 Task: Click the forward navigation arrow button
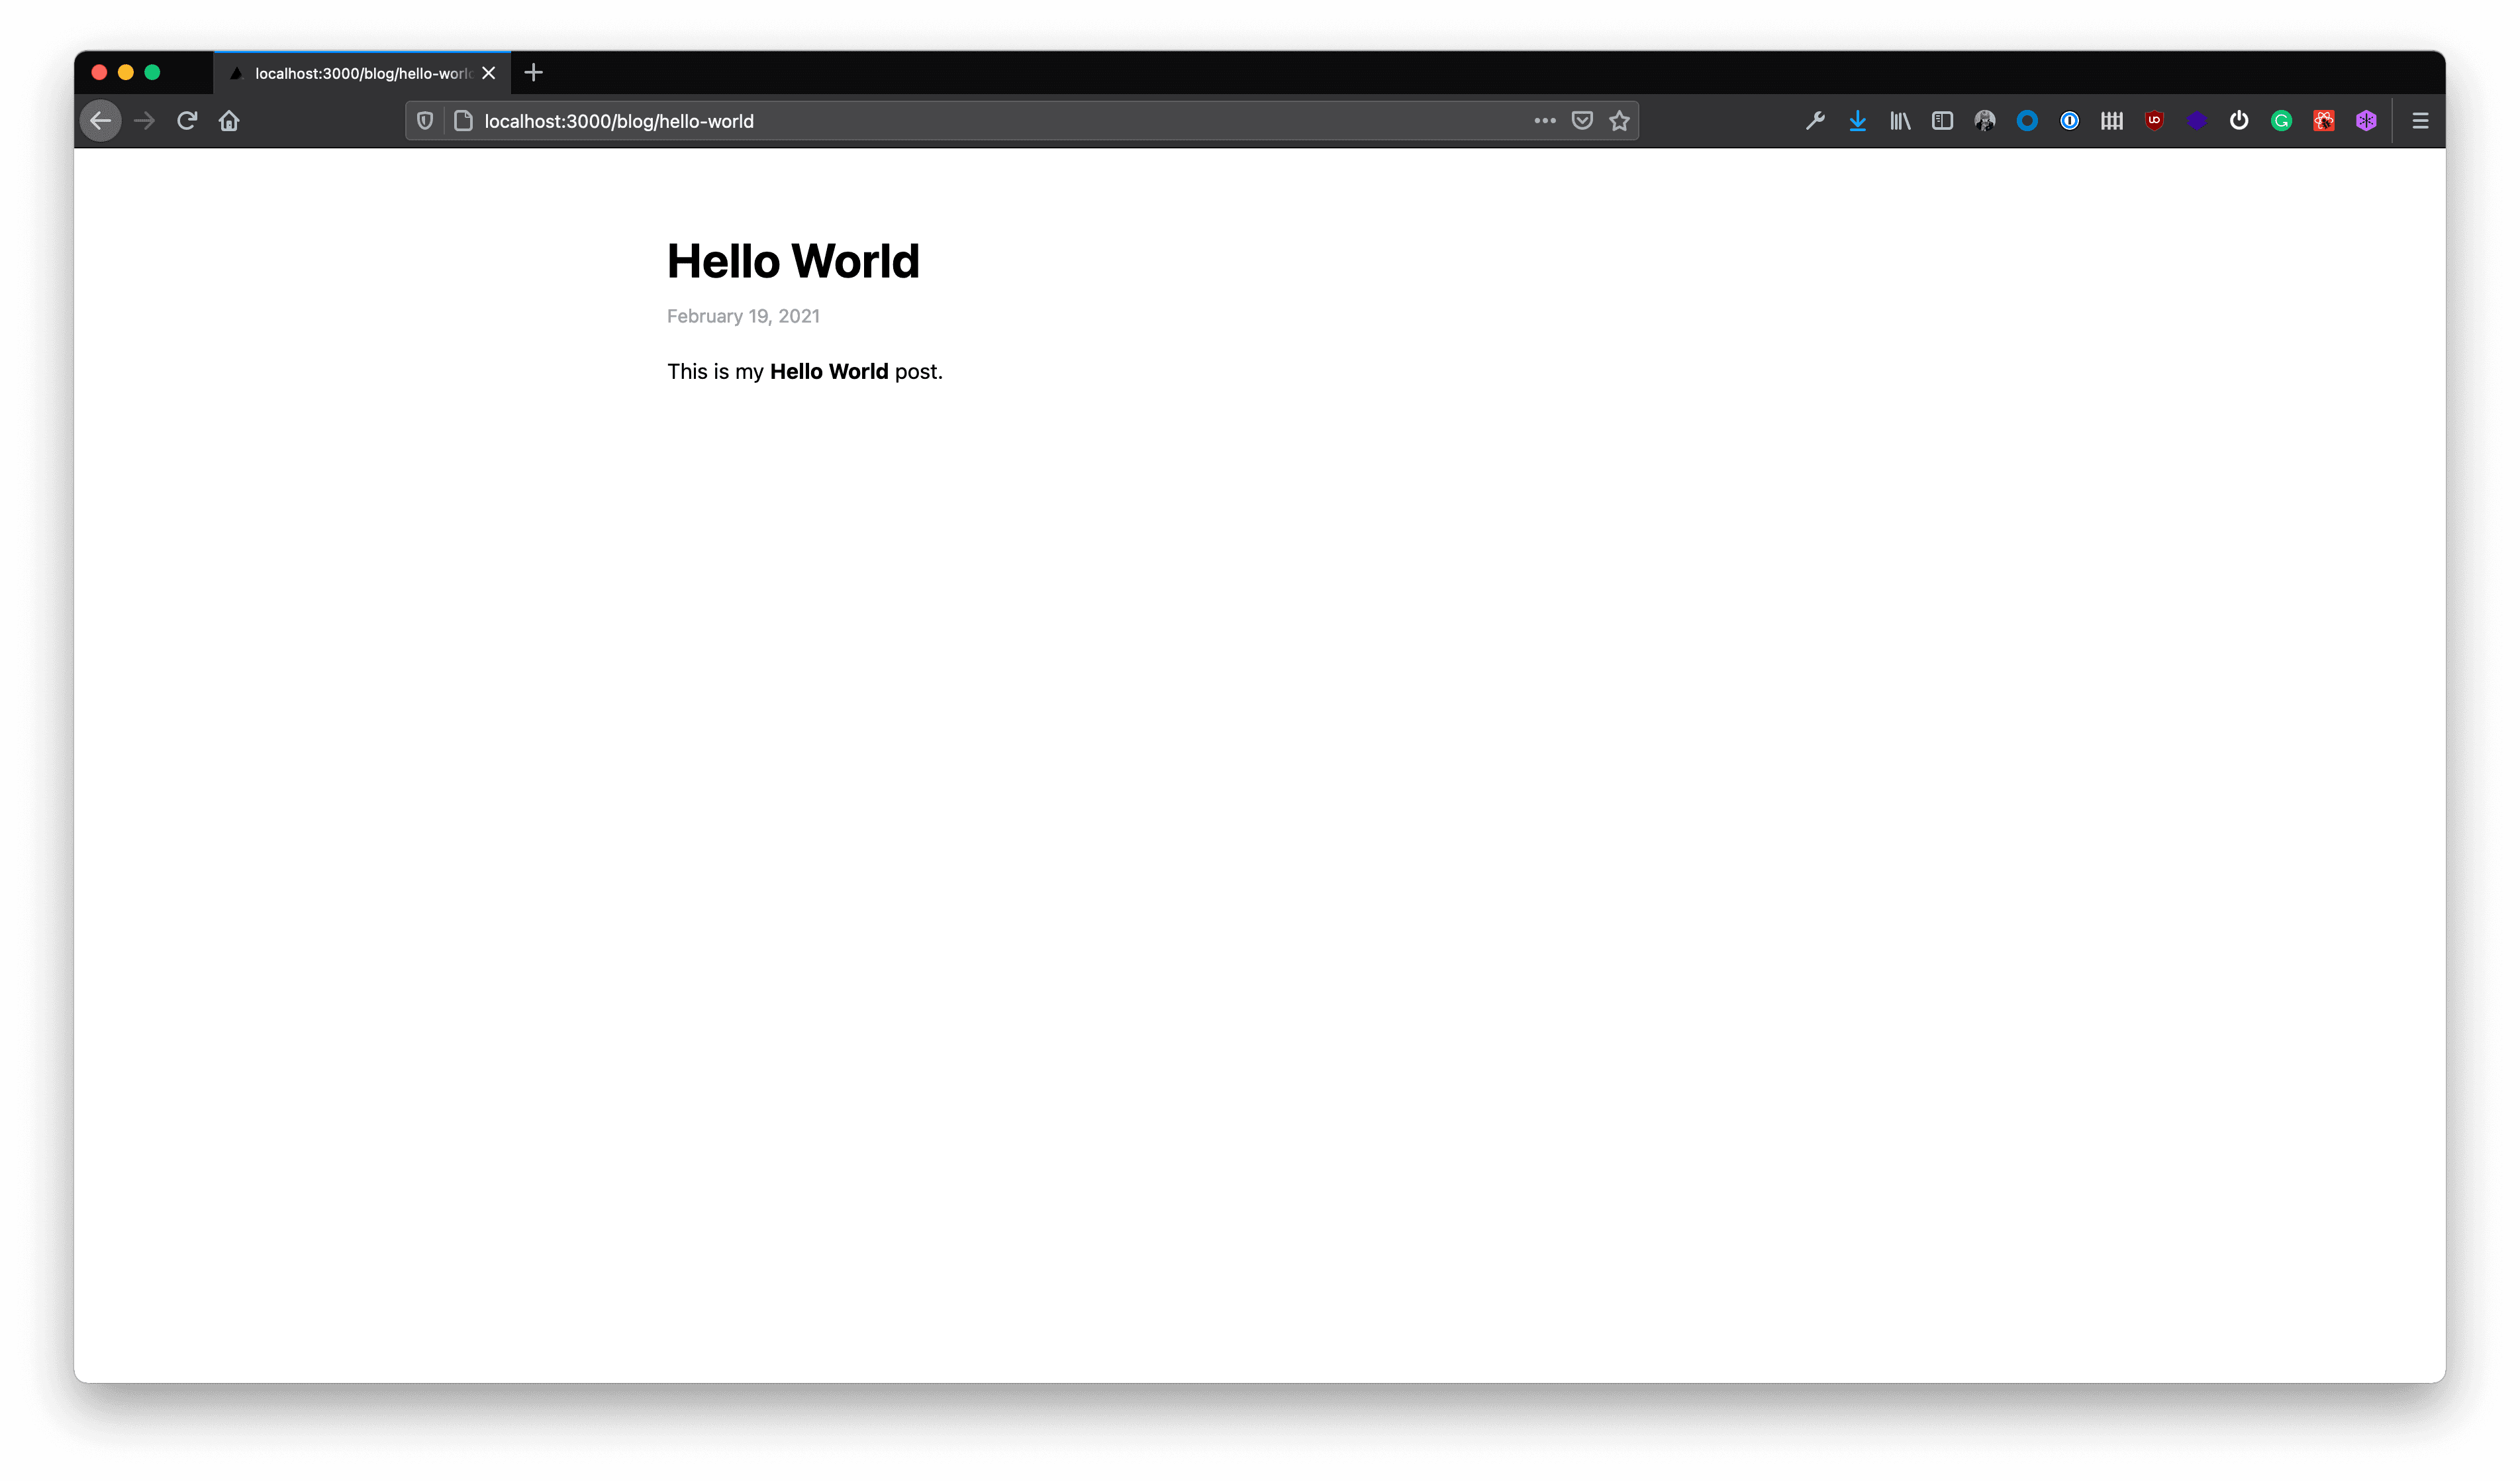tap(144, 120)
